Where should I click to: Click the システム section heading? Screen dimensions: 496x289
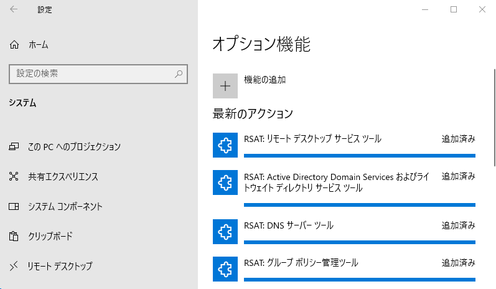22,103
